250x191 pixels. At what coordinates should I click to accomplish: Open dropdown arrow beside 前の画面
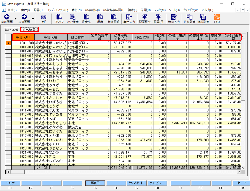[x=15, y=19]
